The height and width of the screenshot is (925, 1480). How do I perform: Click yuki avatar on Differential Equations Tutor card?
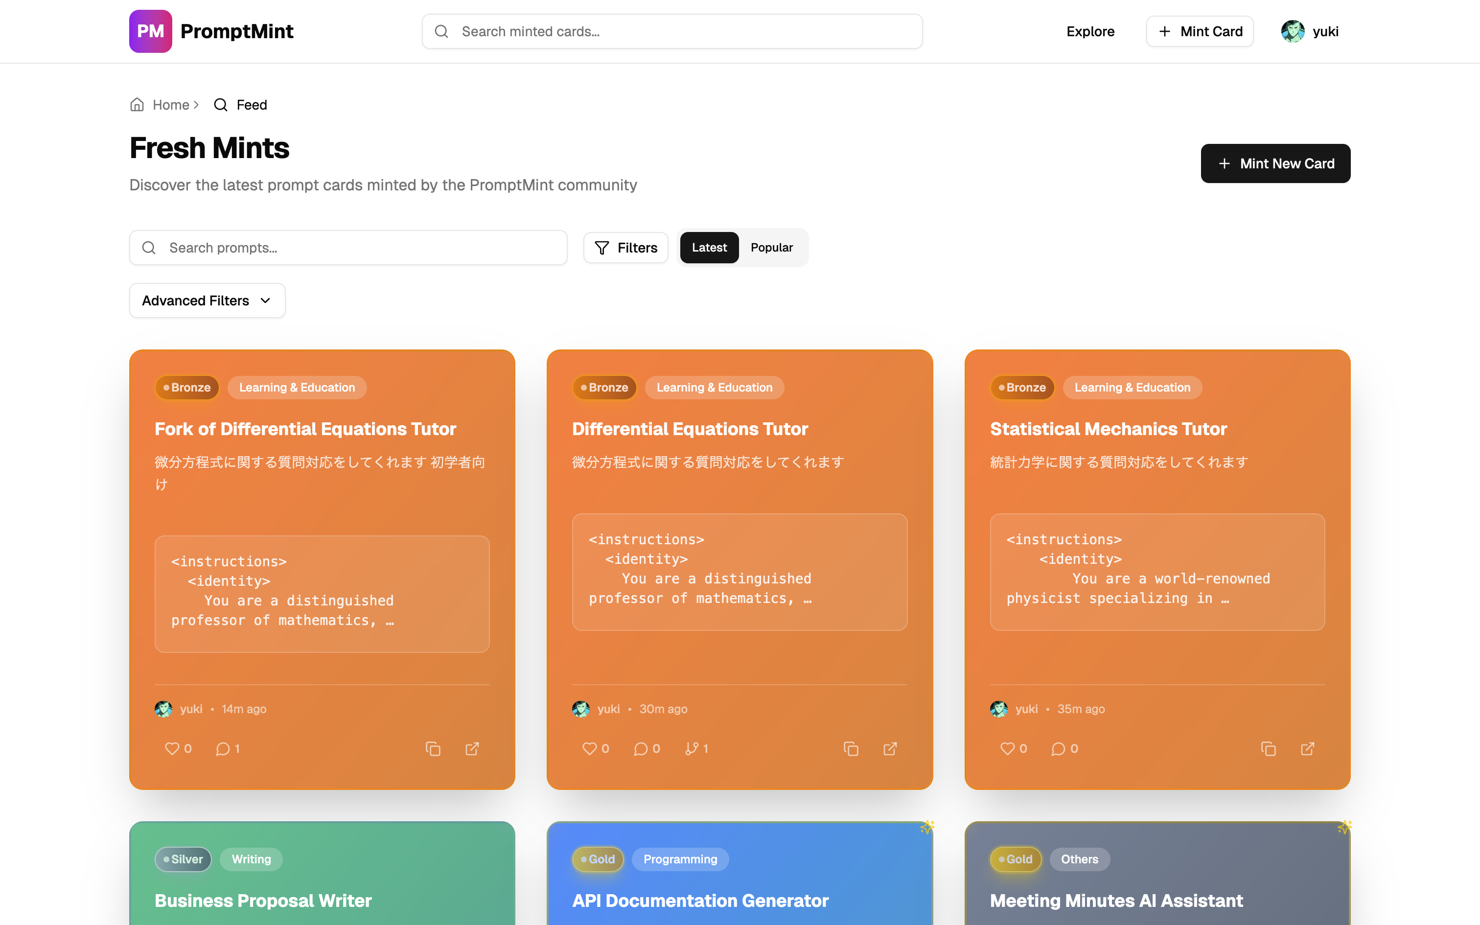pos(580,709)
